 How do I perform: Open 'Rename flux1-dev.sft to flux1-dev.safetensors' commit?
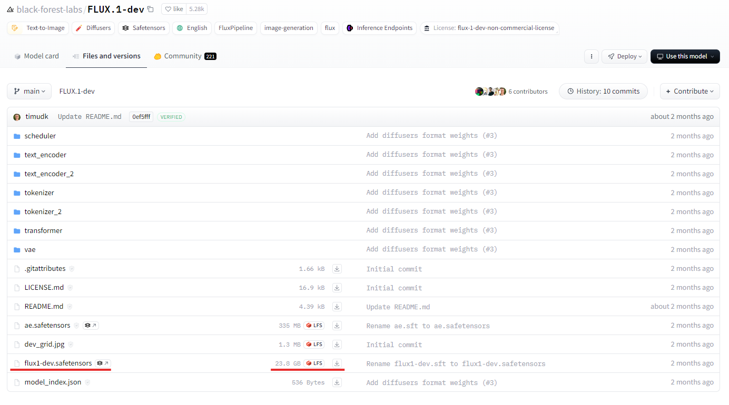456,363
